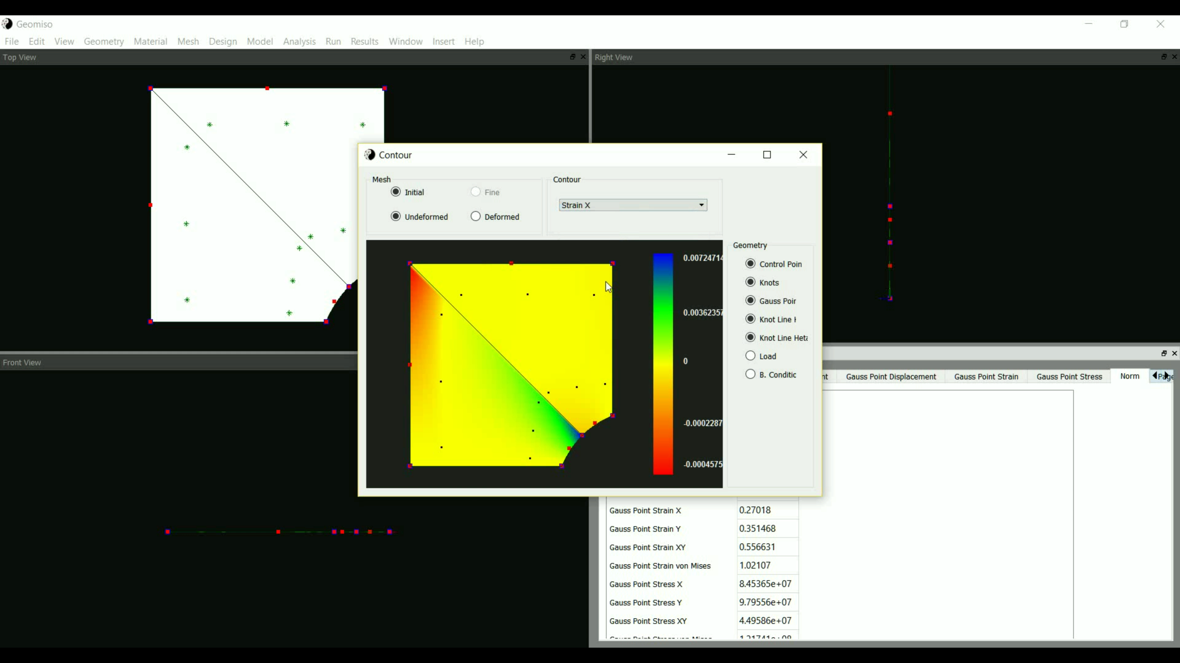Open the Geometry menu
This screenshot has height=663, width=1180.
[104, 42]
